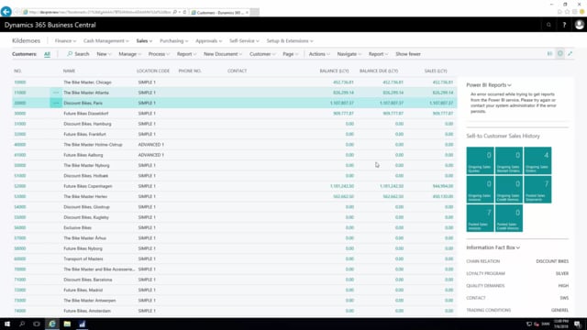The width and height of the screenshot is (587, 330).
Task: Open the global search icon in black header
Action: click(x=548, y=25)
